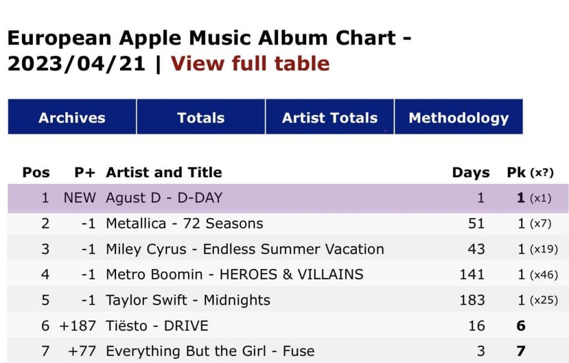569x363 pixels.
Task: Select Metro Boomin - HEROES & VILLAINS
Action: coord(234,275)
